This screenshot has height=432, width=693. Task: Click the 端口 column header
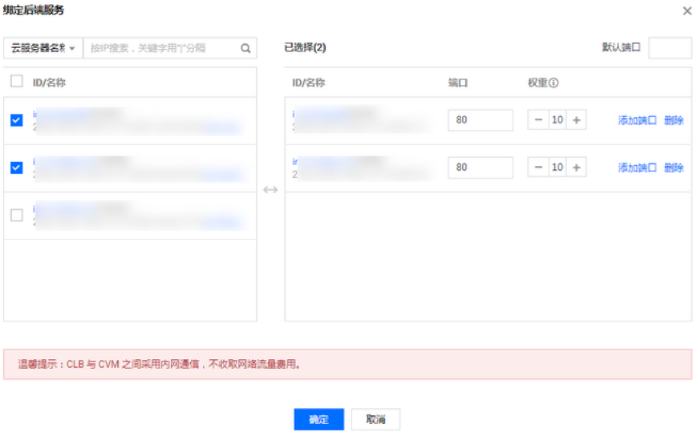(x=458, y=83)
